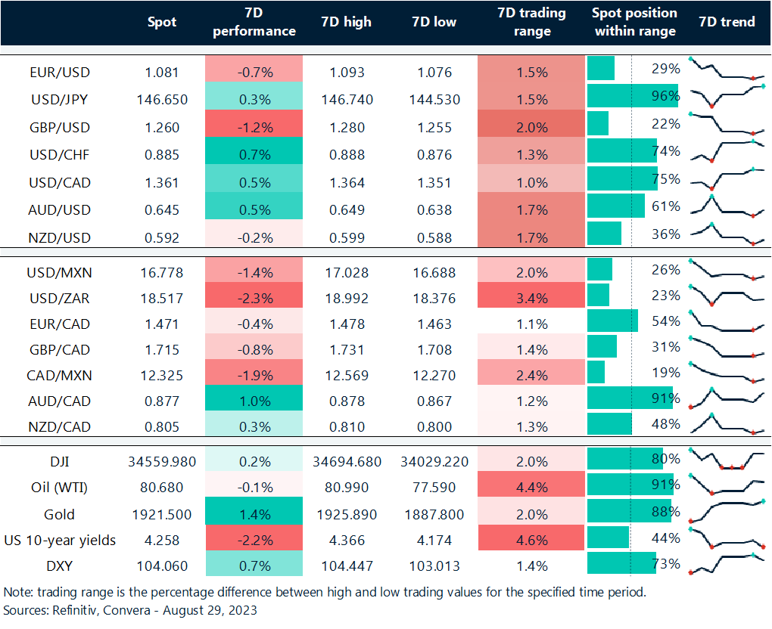Click the USD/JPY 96% position bar

(632, 96)
